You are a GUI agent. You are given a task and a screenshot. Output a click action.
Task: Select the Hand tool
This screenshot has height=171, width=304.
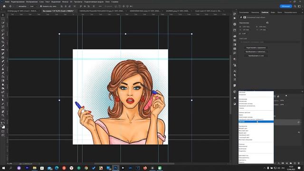click(x=3, y=112)
